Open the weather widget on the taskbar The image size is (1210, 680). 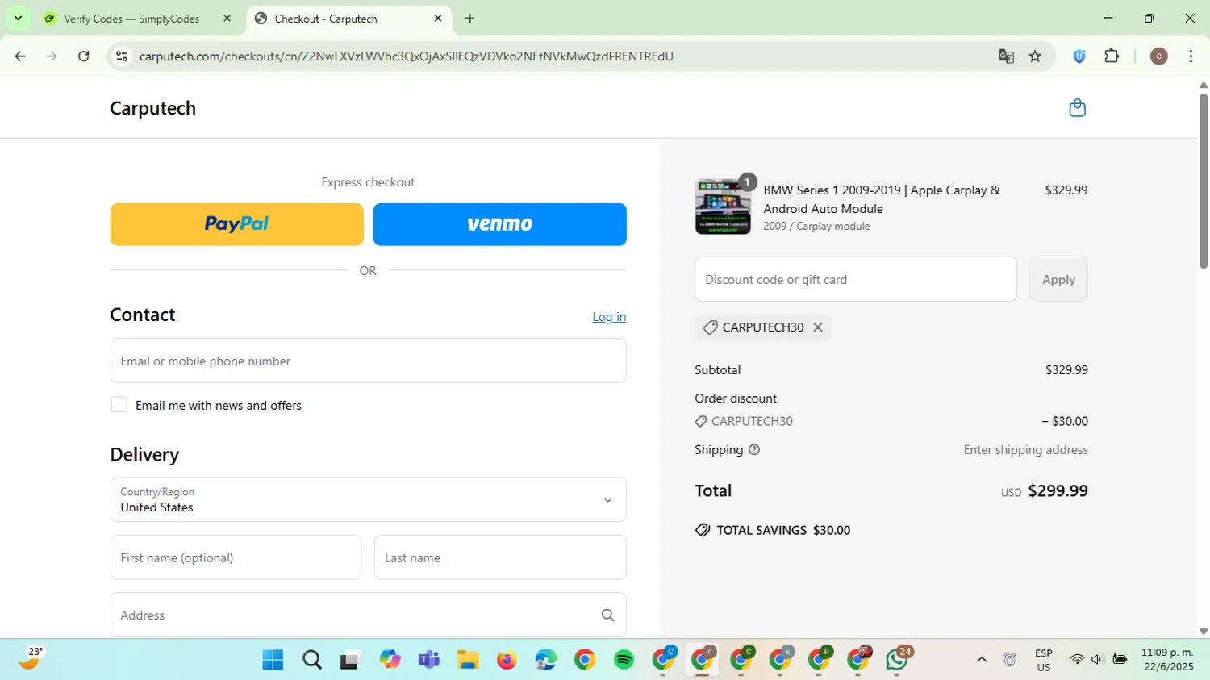[30, 659]
